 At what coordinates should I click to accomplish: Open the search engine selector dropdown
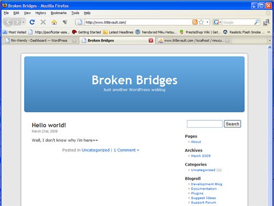point(220,22)
